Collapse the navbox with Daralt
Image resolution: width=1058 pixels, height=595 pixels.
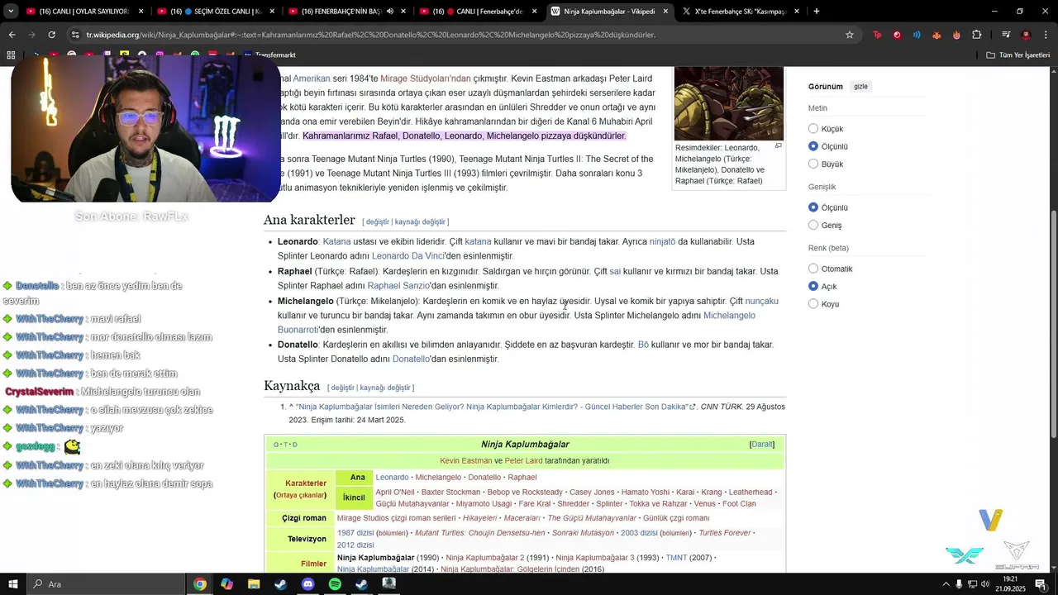762,445
